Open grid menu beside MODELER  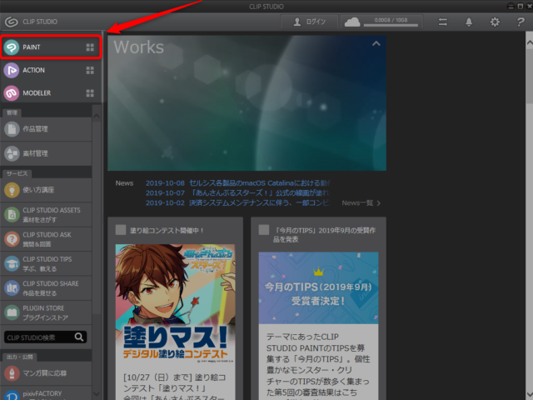tap(90, 92)
